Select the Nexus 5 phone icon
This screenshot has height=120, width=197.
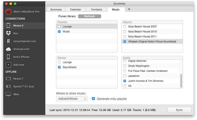pos(8,26)
